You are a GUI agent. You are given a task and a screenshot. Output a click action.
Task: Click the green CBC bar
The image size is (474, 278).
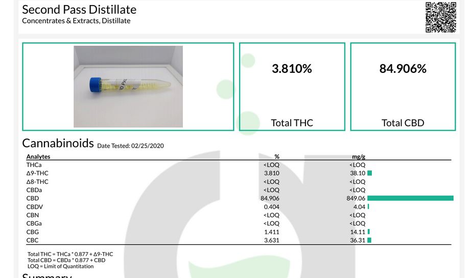369,240
